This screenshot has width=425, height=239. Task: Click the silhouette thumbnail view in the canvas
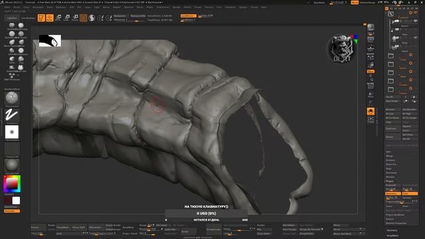pyautogui.click(x=50, y=40)
